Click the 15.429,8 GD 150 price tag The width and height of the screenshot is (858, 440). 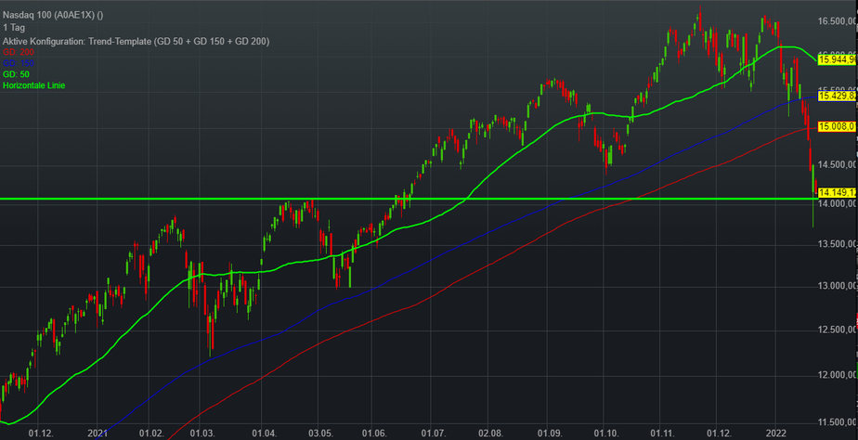click(x=837, y=96)
